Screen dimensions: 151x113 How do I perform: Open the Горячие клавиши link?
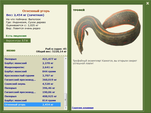[x=83, y=108]
